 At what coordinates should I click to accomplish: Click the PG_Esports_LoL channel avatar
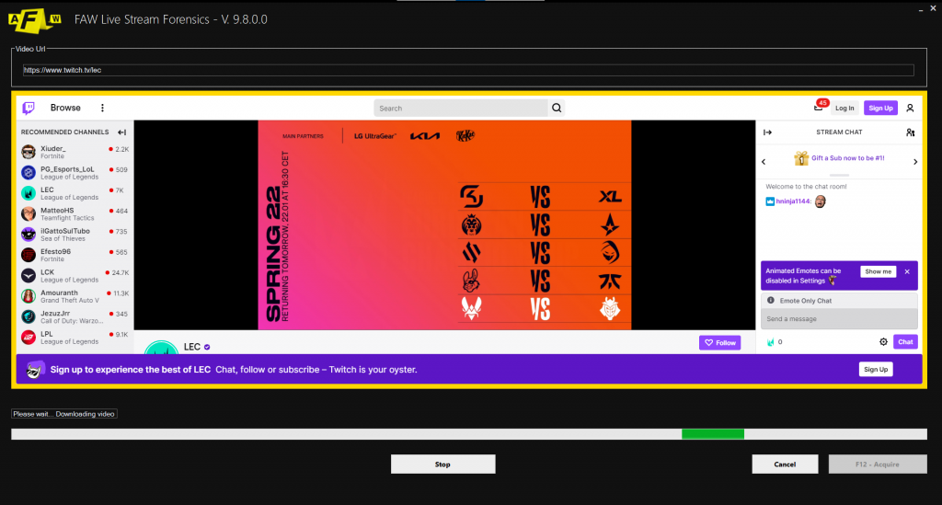click(29, 172)
